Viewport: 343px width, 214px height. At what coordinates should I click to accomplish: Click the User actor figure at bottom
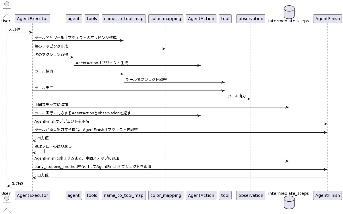(x=7, y=204)
